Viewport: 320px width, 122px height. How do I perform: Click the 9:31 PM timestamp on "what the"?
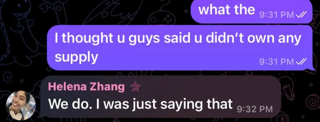(x=276, y=15)
